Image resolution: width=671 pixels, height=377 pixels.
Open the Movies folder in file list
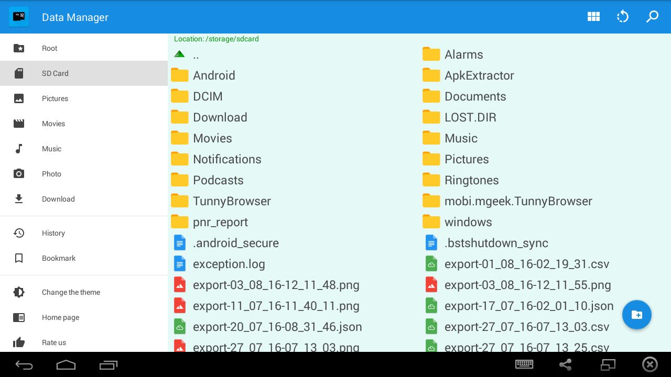click(x=294, y=138)
